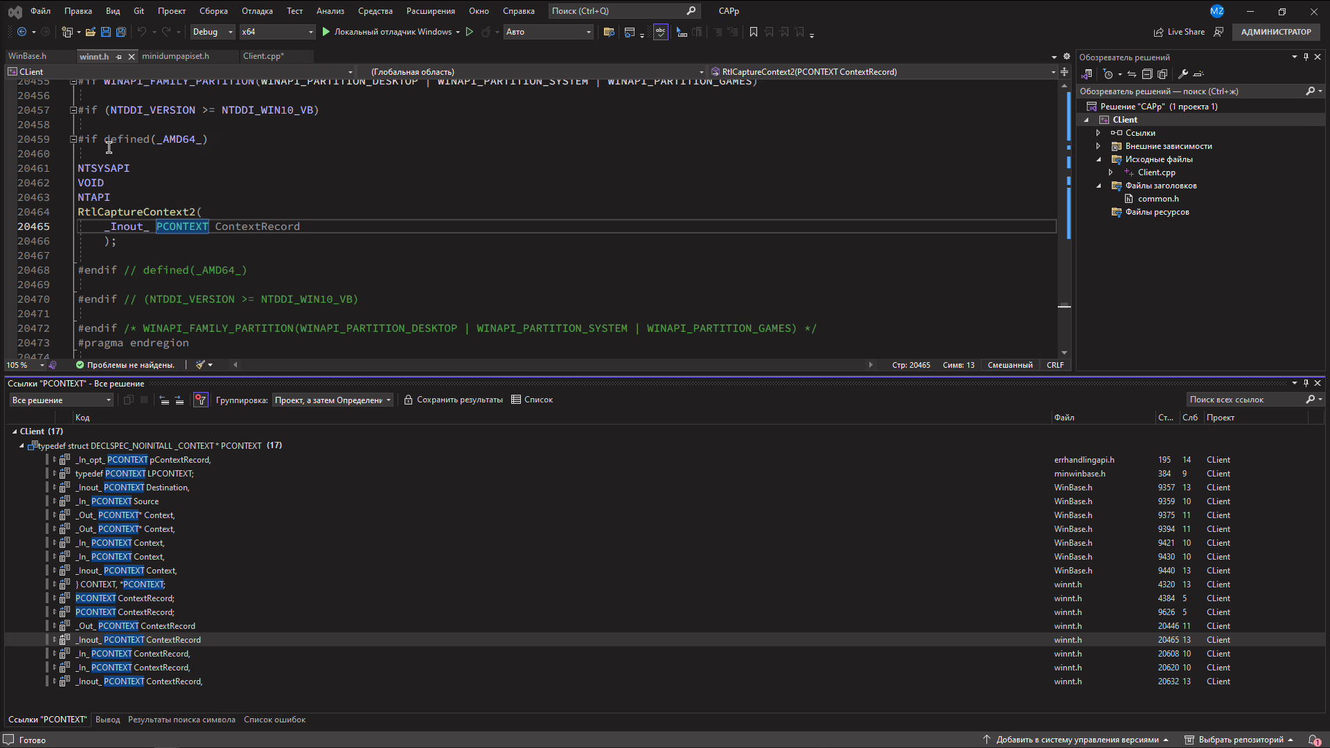1330x748 pixels.
Task: Click Live Share icon button
Action: [x=1158, y=32]
